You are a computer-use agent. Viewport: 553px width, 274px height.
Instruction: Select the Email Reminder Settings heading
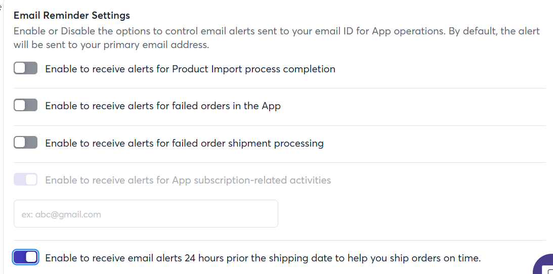point(72,16)
